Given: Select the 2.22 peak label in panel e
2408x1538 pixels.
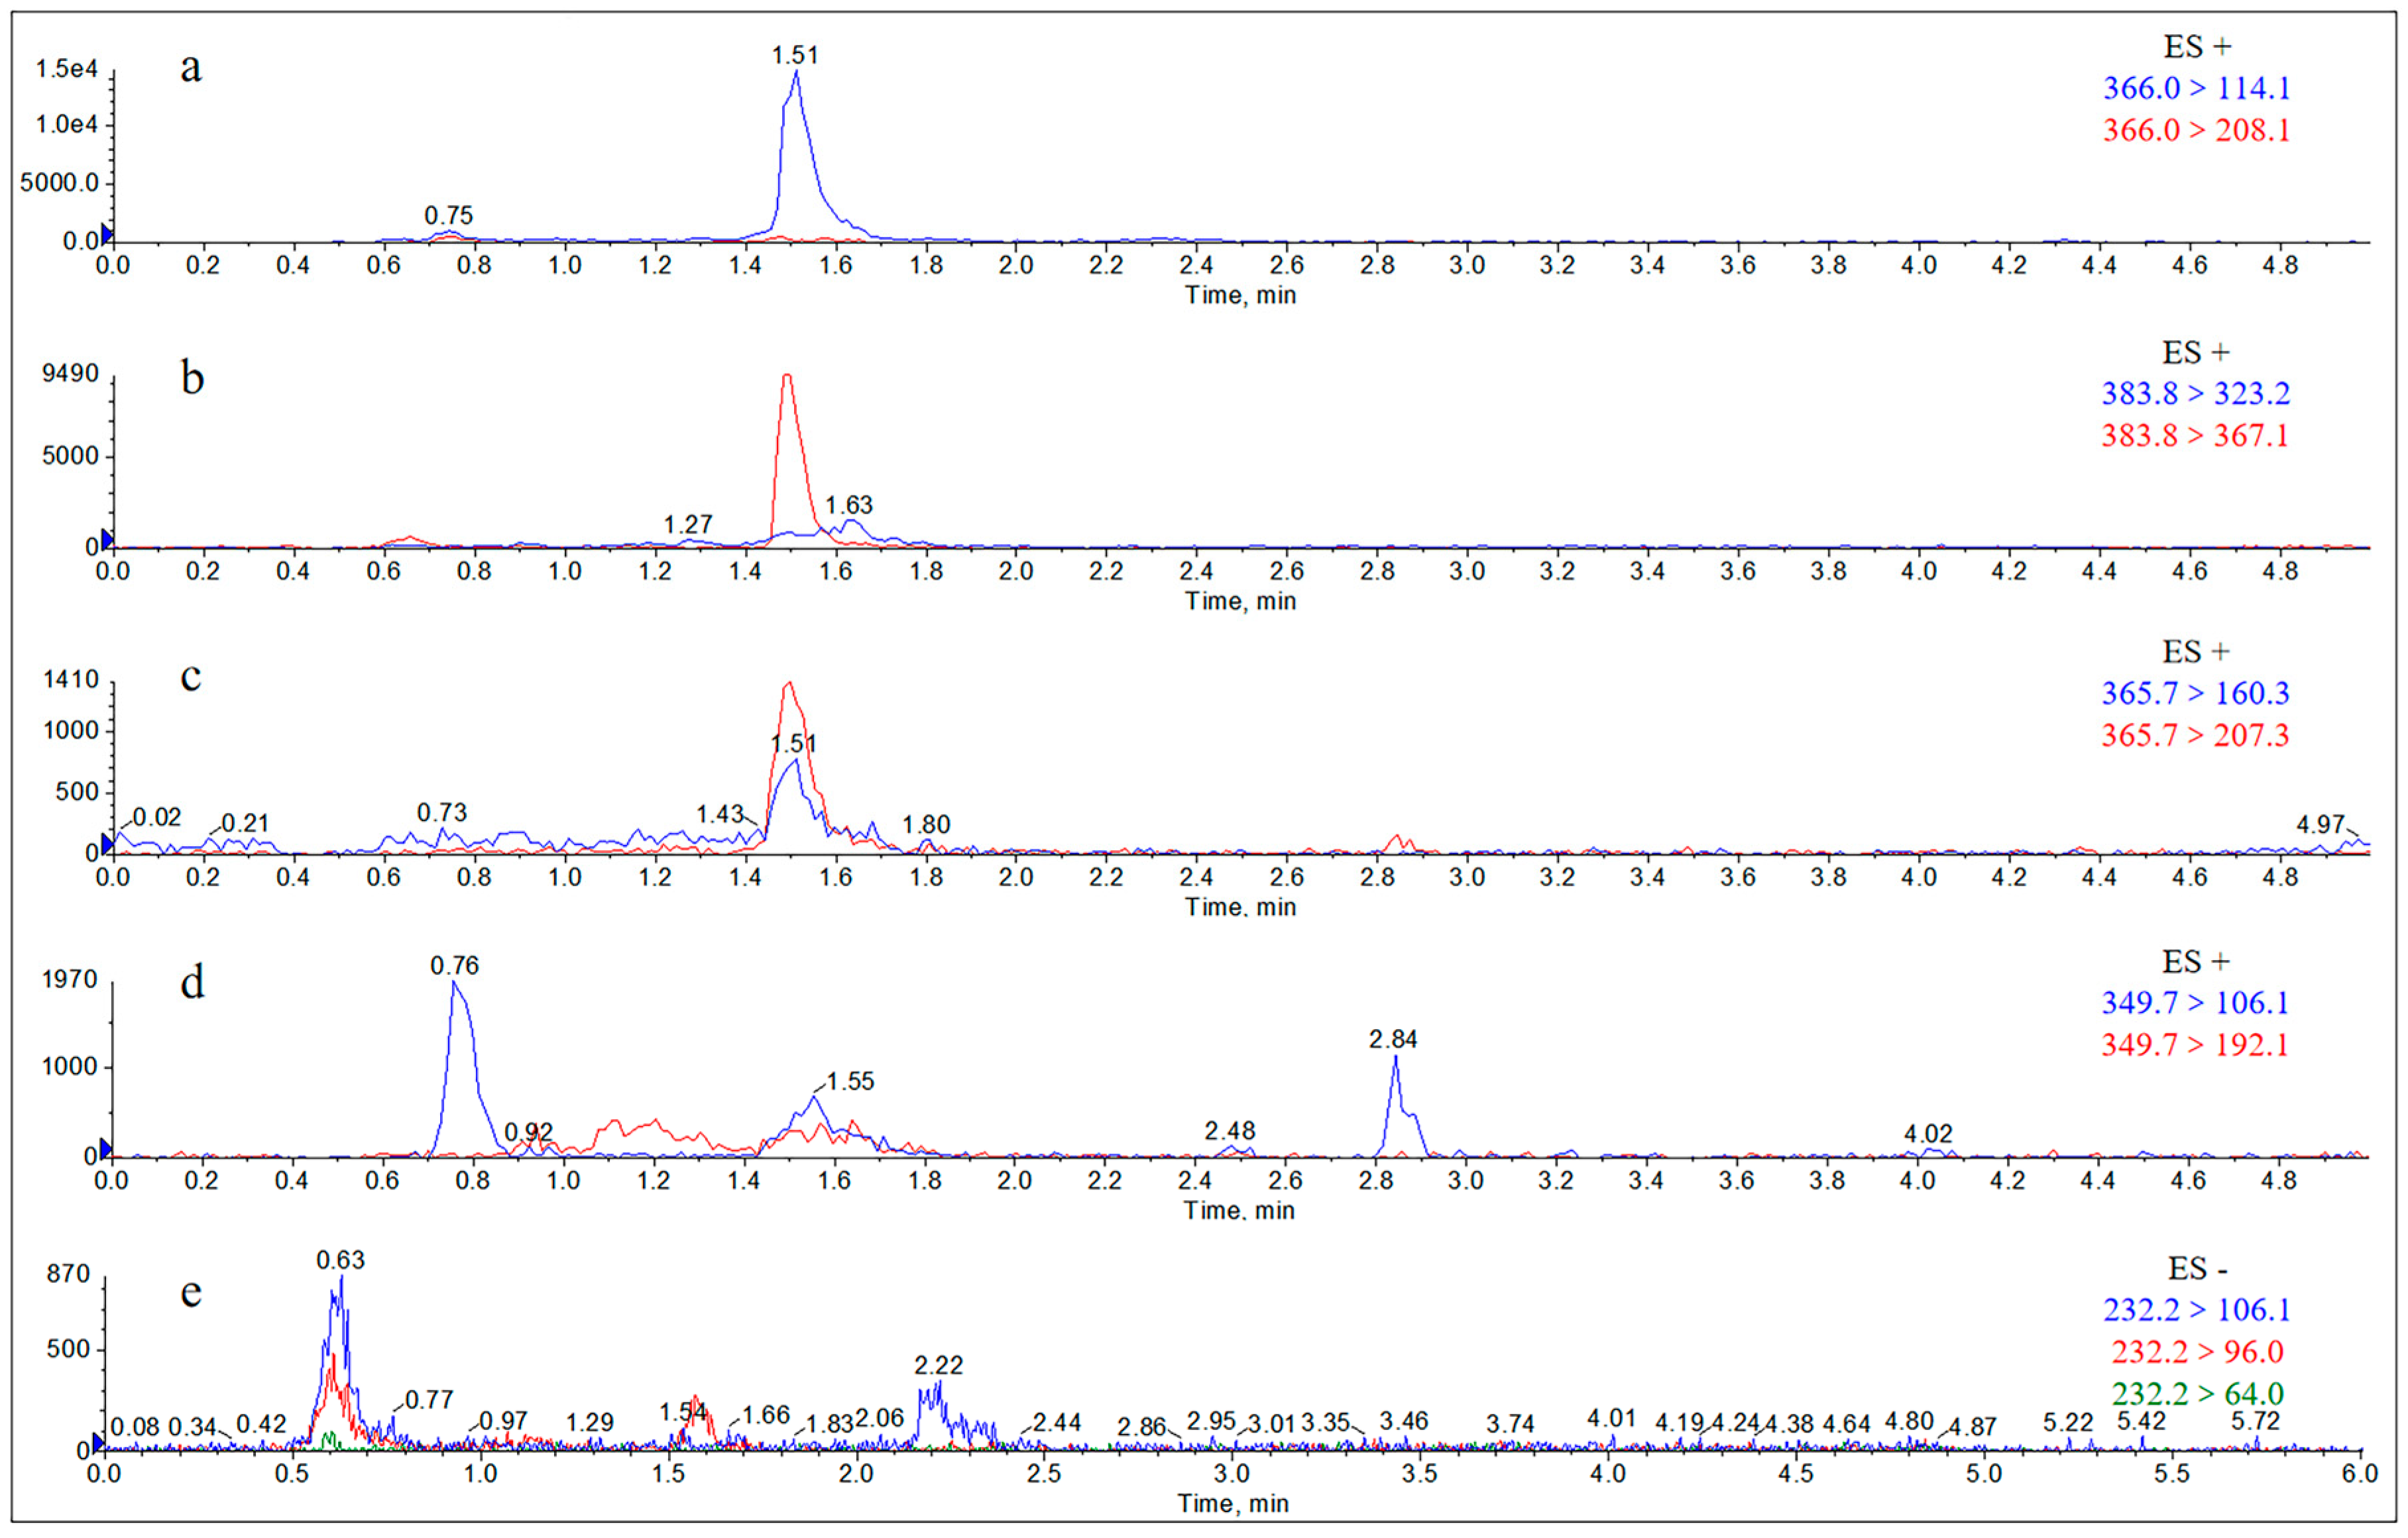Looking at the screenshot, I should pos(938,1365).
